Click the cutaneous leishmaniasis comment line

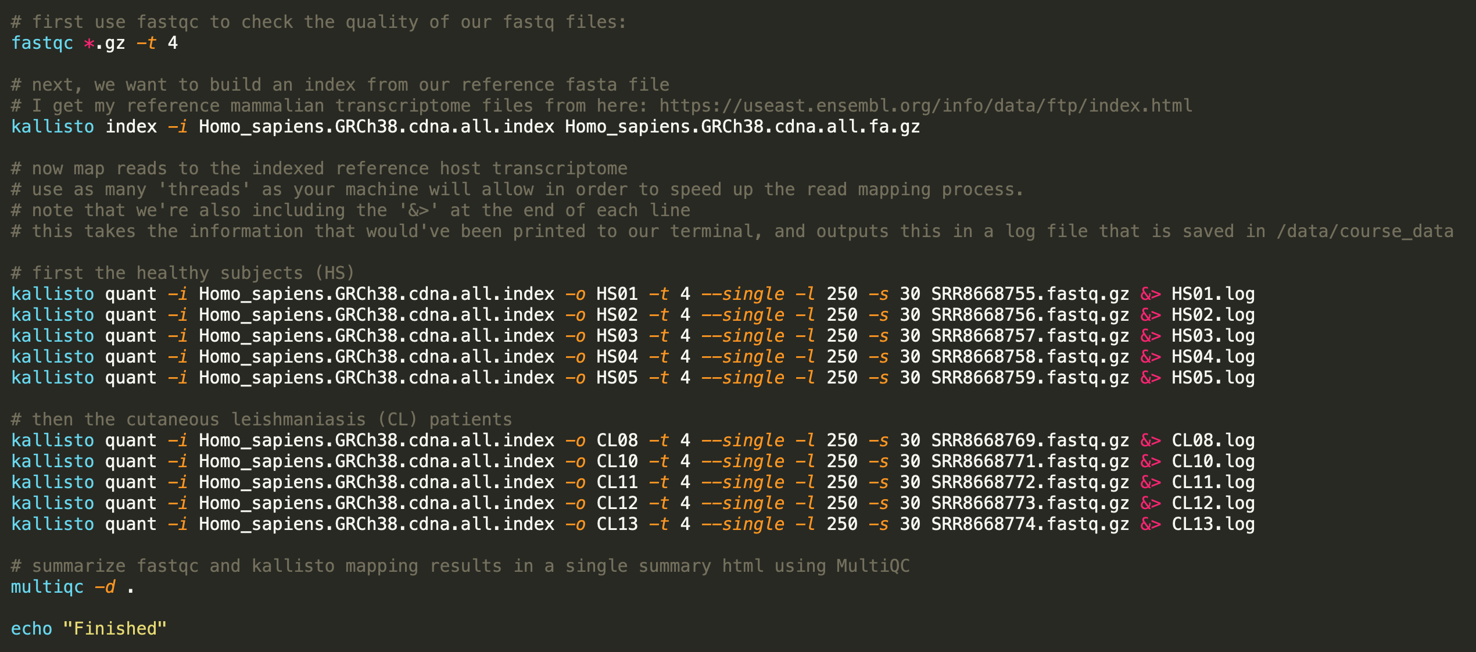coord(261,420)
